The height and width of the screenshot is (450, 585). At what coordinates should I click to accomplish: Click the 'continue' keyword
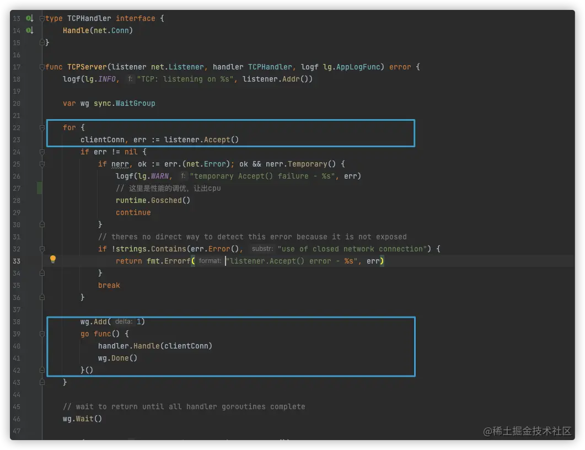pyautogui.click(x=133, y=213)
